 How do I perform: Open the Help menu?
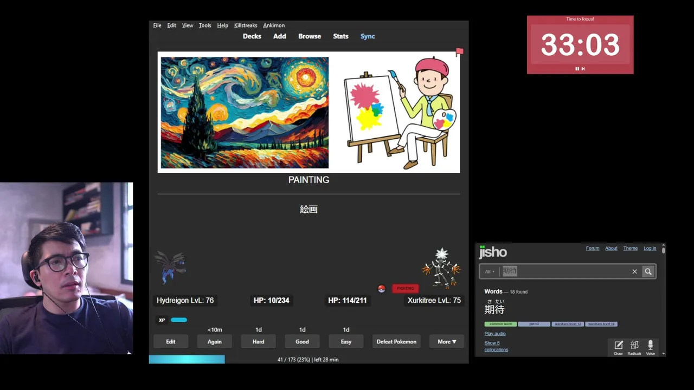(x=222, y=25)
